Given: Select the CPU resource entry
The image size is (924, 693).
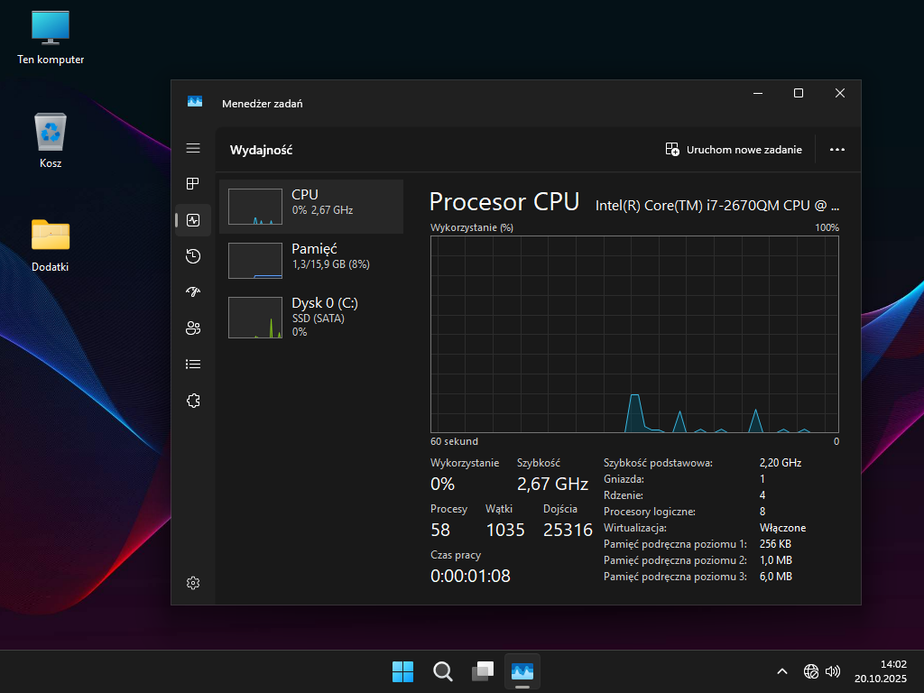Looking at the screenshot, I should pyautogui.click(x=311, y=207).
